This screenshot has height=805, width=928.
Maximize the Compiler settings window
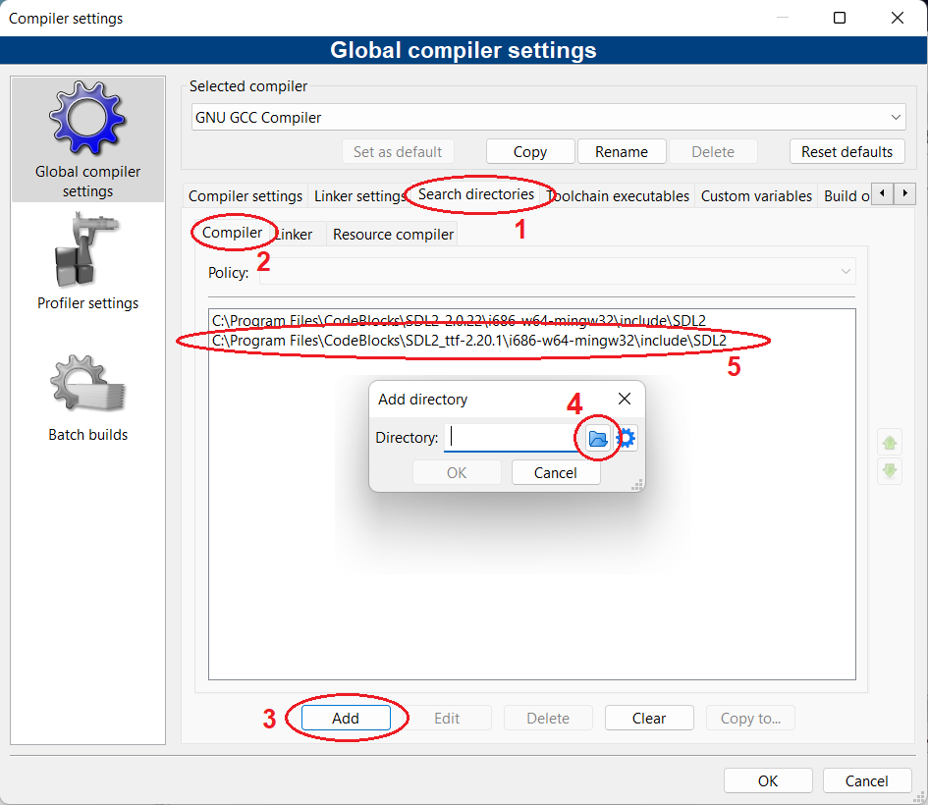[840, 18]
